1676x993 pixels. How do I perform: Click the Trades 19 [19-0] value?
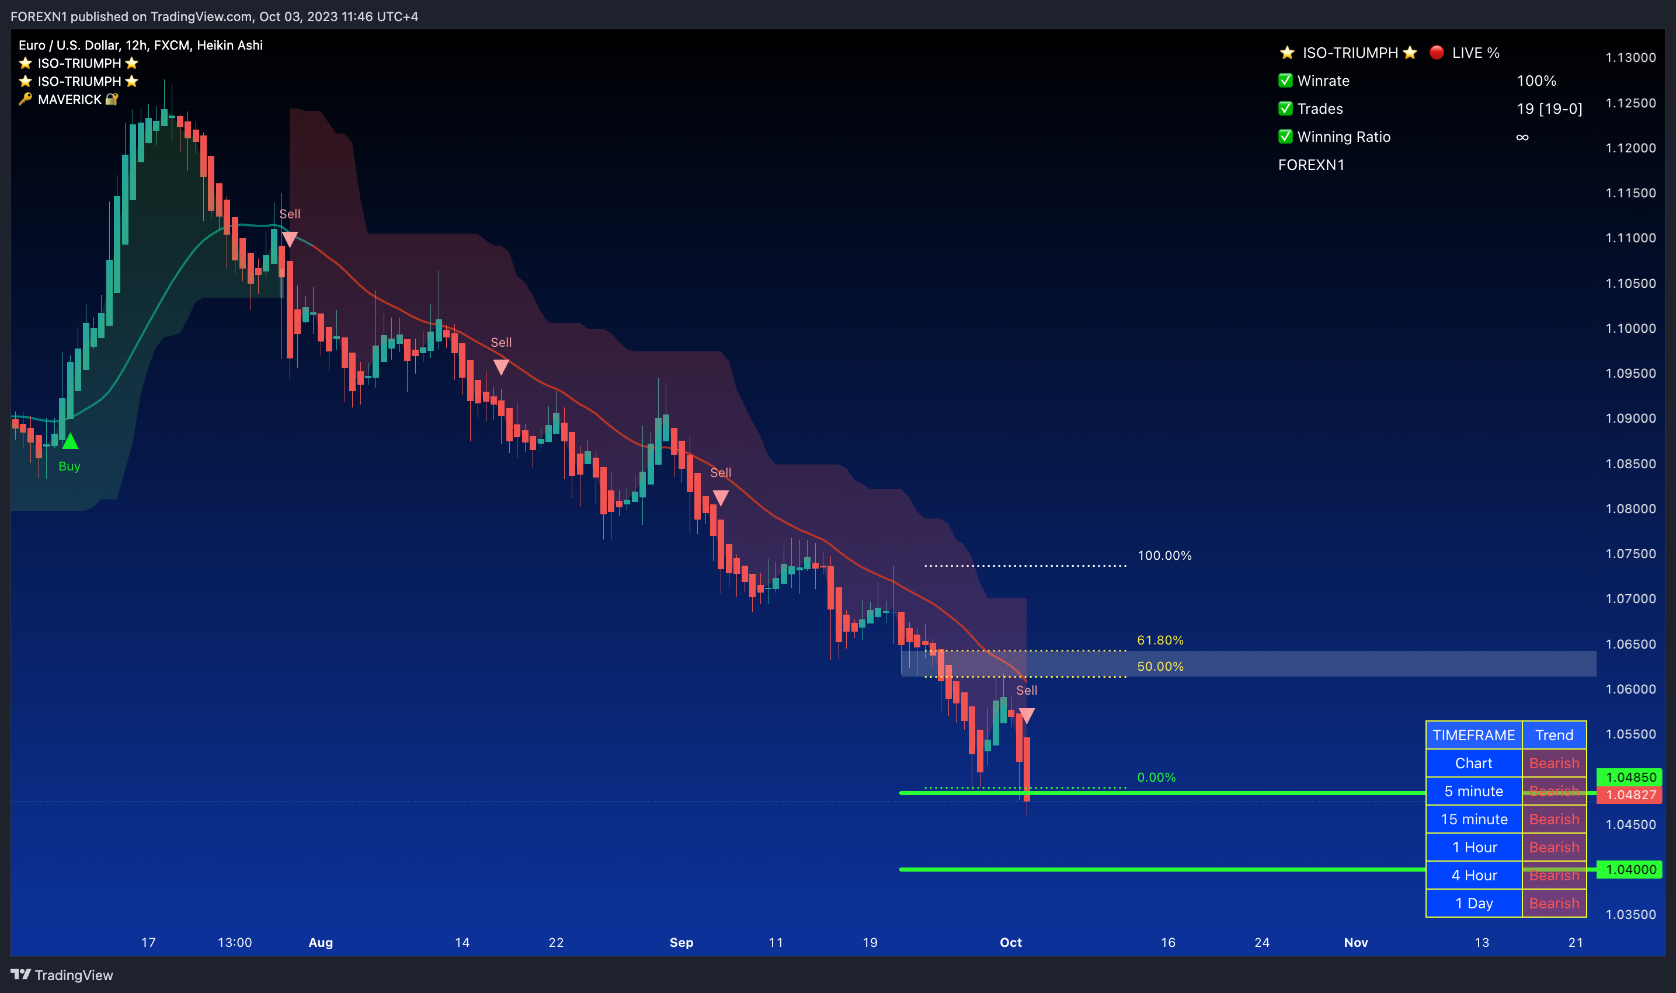click(x=1549, y=109)
